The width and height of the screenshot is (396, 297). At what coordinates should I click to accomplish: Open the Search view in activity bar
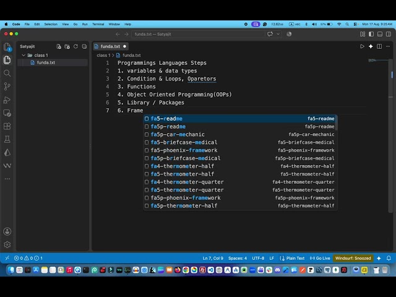(7, 73)
